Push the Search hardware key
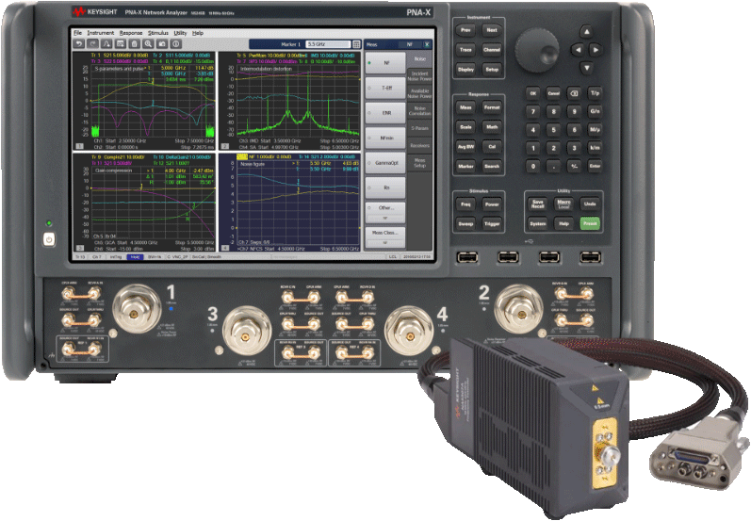The height and width of the screenshot is (521, 751). (492, 167)
